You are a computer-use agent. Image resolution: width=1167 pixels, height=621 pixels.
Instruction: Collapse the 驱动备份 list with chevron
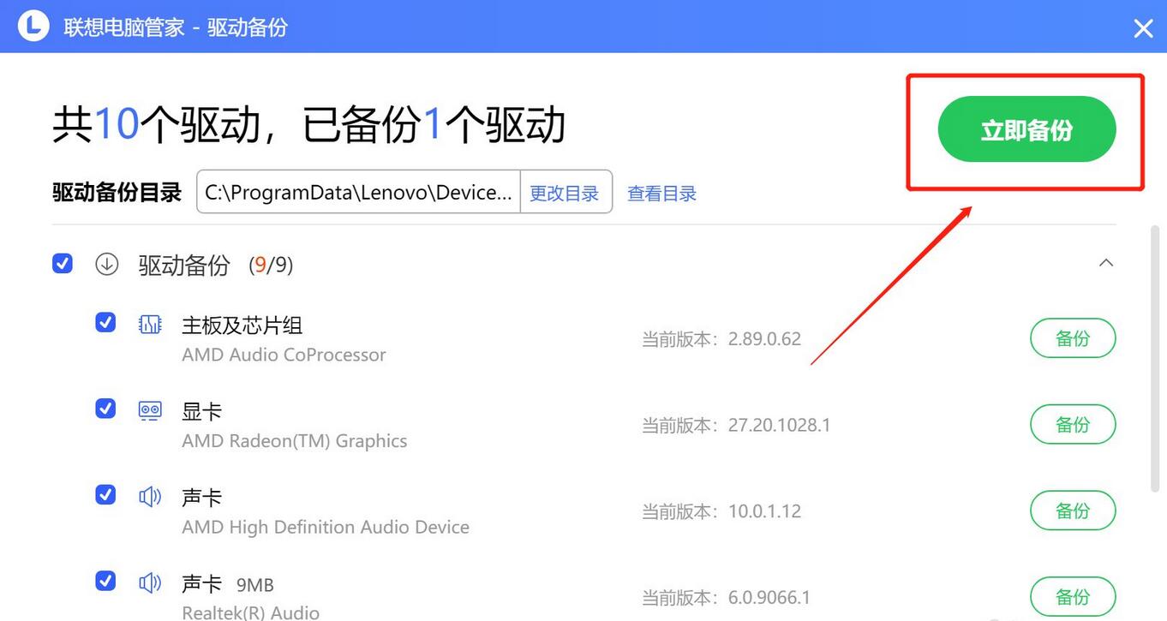click(x=1106, y=263)
